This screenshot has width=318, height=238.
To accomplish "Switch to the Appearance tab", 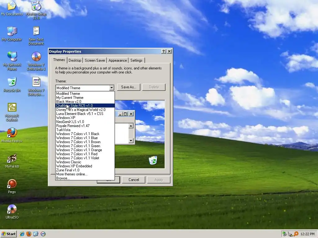I will pos(118,60).
